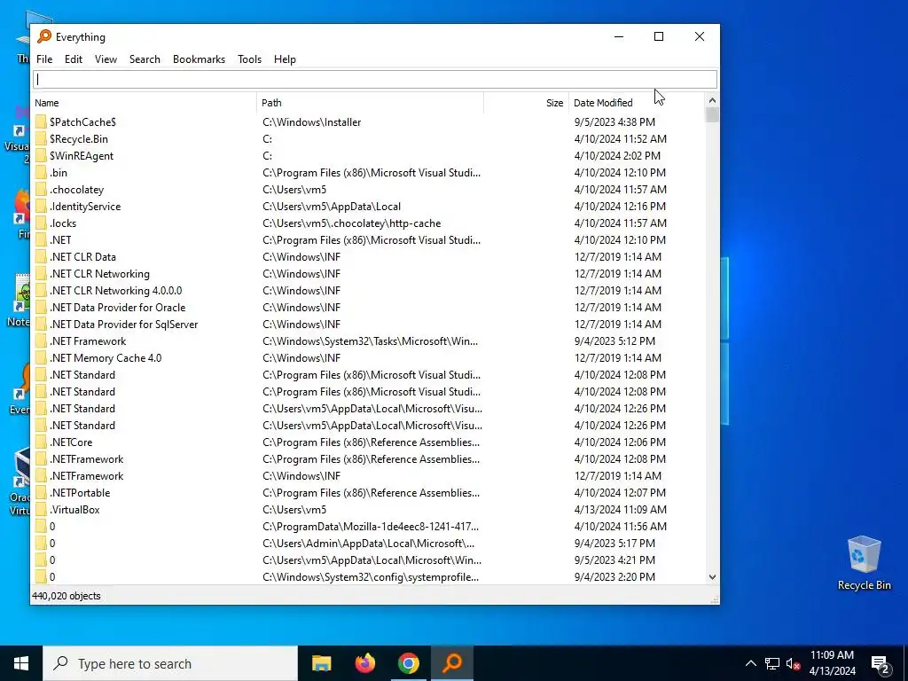This screenshot has height=681, width=908.
Task: Select the $Recycle.Bin folder icon
Action: [x=41, y=138]
